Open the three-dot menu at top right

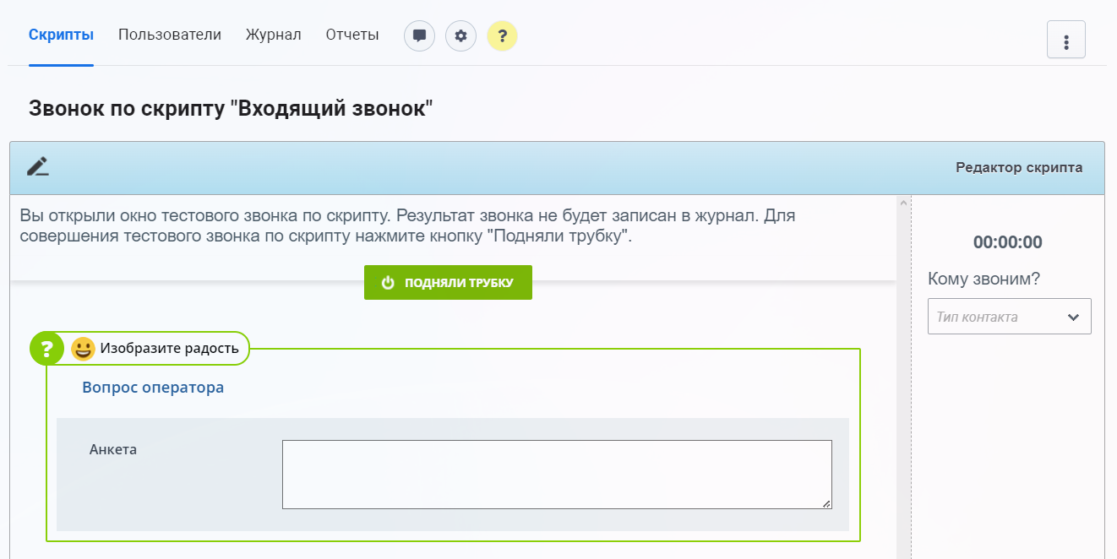pyautogui.click(x=1065, y=39)
